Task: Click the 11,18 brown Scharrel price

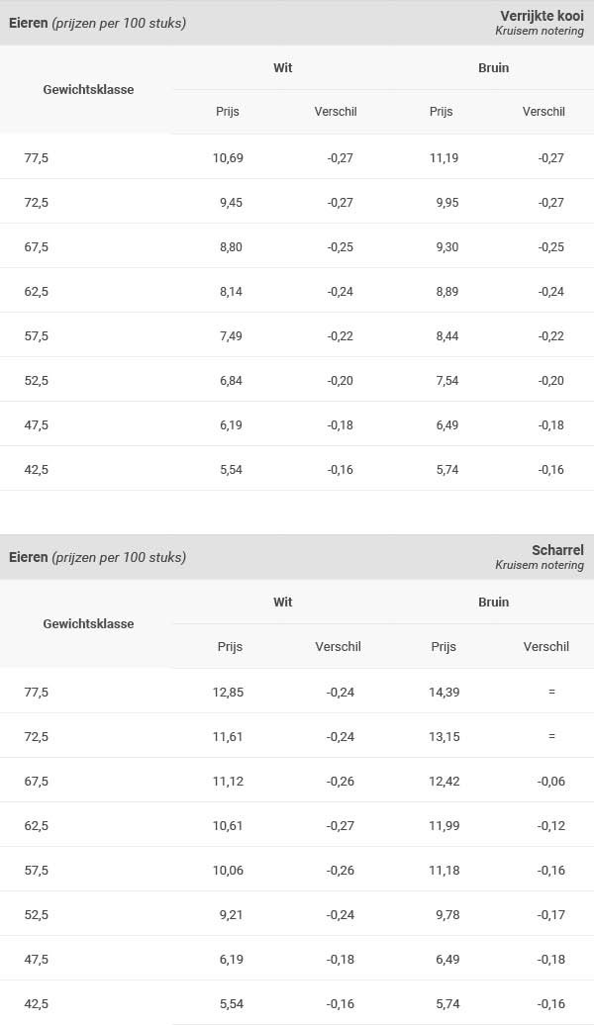Action: (x=444, y=870)
